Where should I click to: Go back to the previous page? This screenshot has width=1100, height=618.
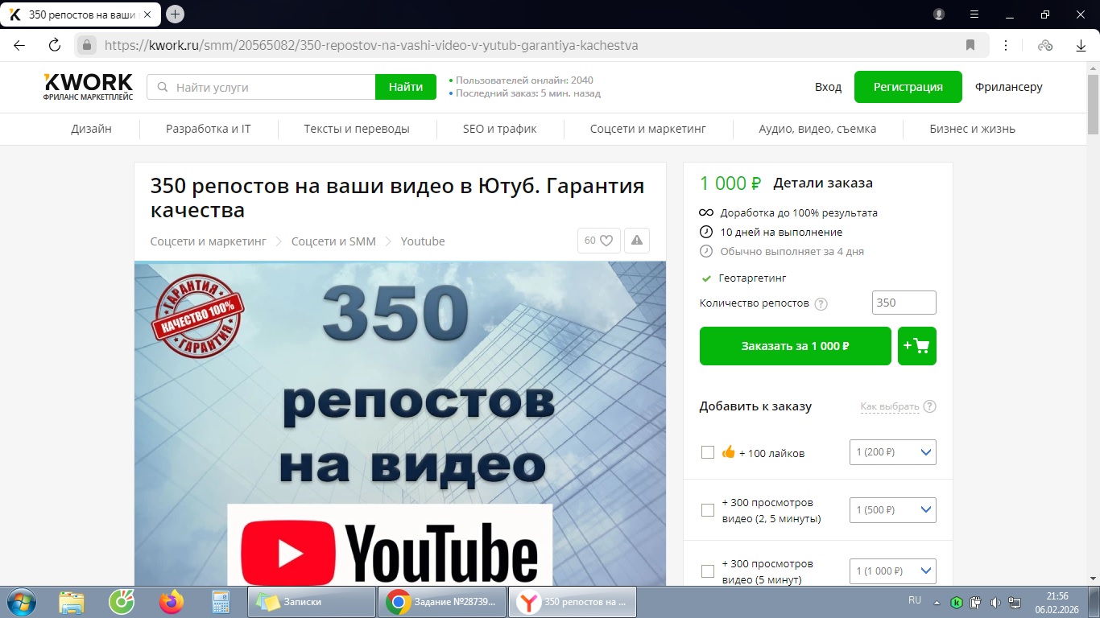pos(19,45)
